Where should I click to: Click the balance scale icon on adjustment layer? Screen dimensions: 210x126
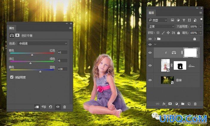tap(174, 53)
